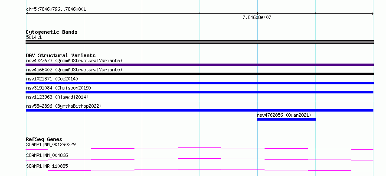386x176 pixels.
Task: Select the blue nsv5542896 variant bar
Action: [x=200, y=110]
